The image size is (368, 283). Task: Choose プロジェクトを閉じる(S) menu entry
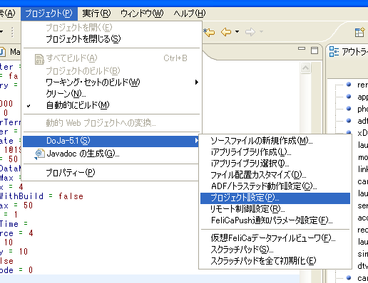coord(111,39)
